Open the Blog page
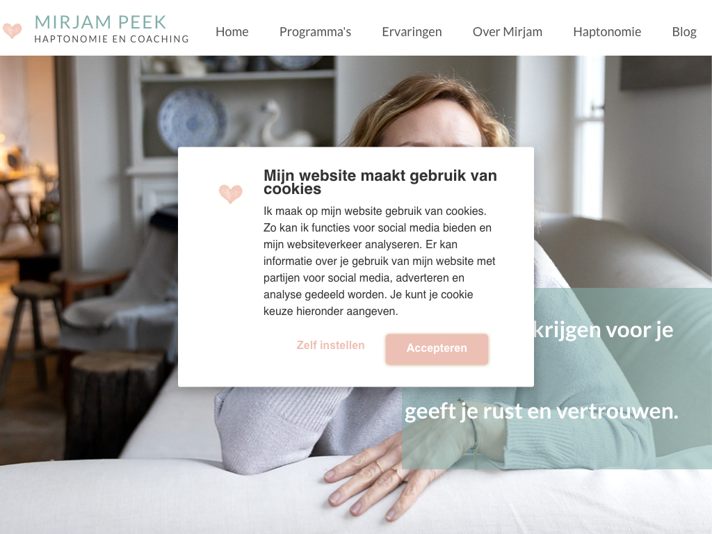This screenshot has height=534, width=712. [684, 32]
